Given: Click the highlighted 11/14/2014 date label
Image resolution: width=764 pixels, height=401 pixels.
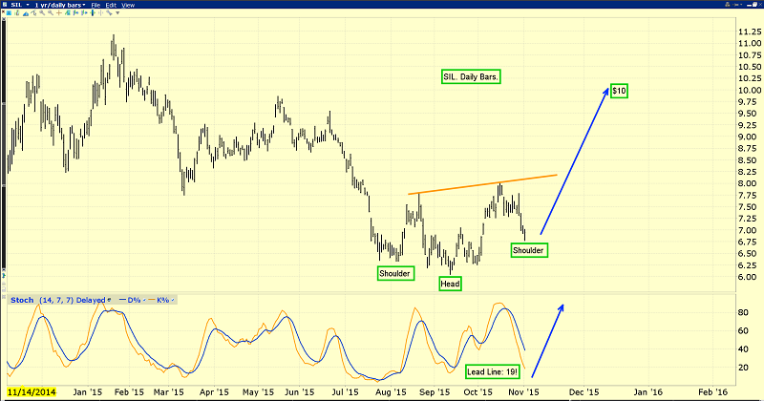Looking at the screenshot, I should (32, 391).
